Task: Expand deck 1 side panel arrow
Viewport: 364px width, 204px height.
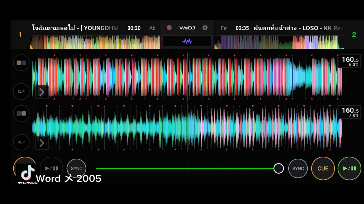Action: click(x=42, y=92)
